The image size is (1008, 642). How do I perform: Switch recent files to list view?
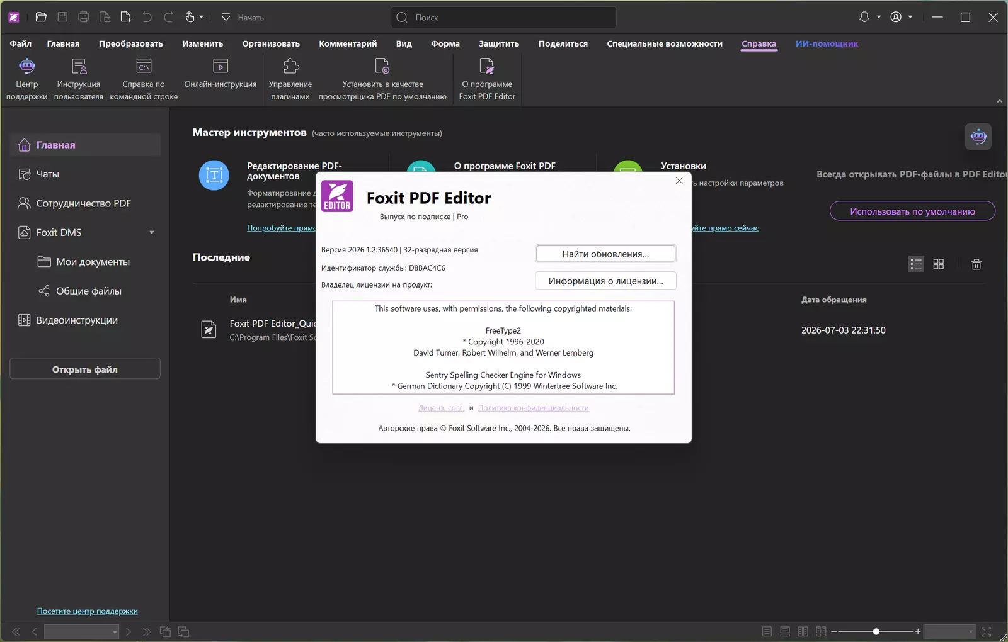point(916,264)
